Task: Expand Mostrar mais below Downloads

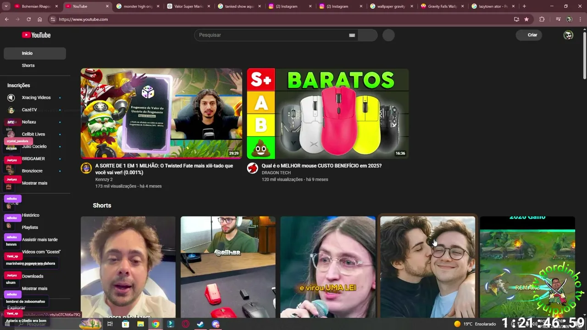Action: [34, 288]
